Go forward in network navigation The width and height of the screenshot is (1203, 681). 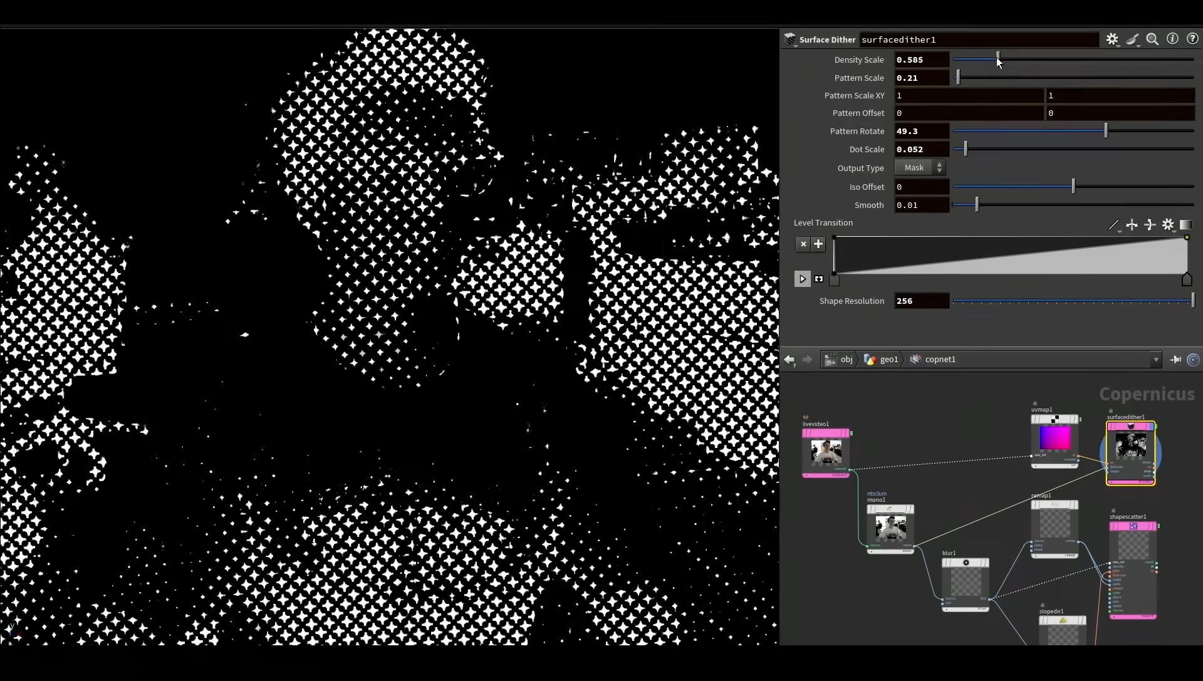pos(807,360)
